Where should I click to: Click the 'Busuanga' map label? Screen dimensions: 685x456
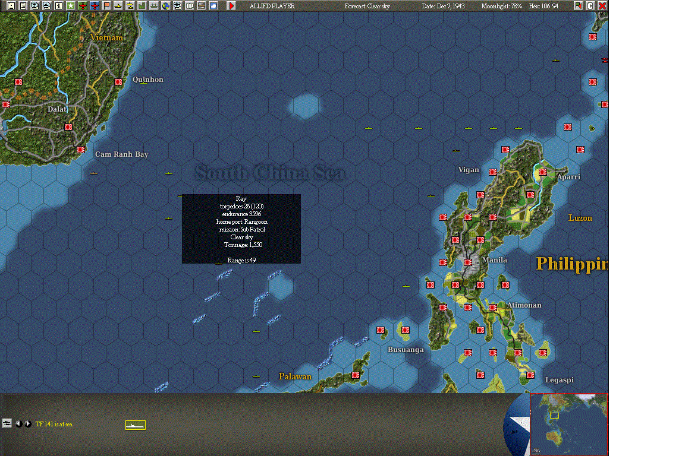click(406, 350)
